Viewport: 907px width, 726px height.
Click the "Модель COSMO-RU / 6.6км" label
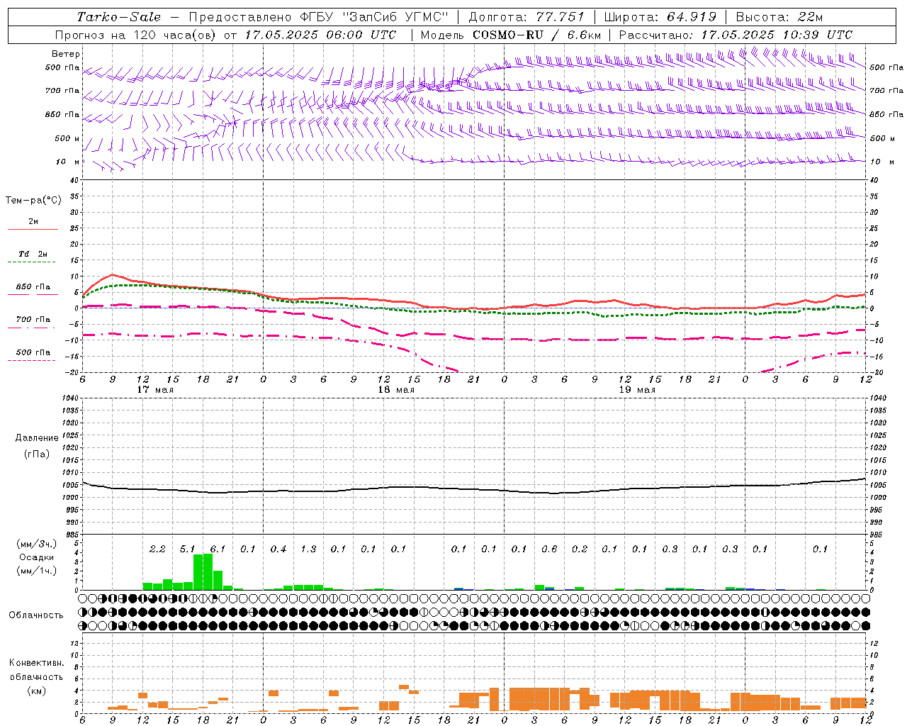click(x=511, y=35)
